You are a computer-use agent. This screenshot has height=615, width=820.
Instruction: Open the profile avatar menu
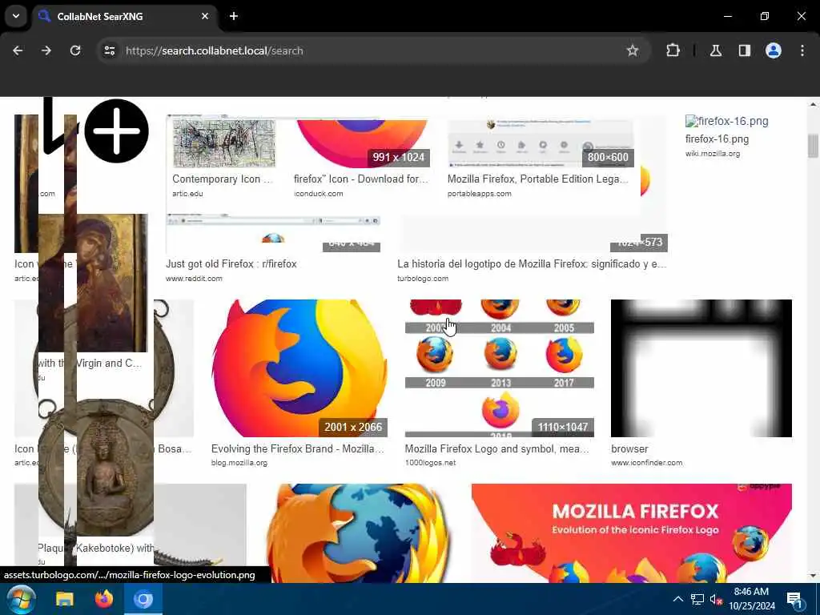tap(774, 50)
